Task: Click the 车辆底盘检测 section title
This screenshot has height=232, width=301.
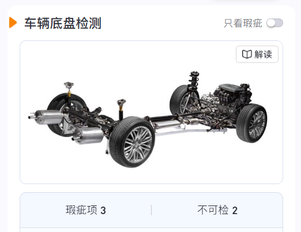Action: (x=63, y=23)
